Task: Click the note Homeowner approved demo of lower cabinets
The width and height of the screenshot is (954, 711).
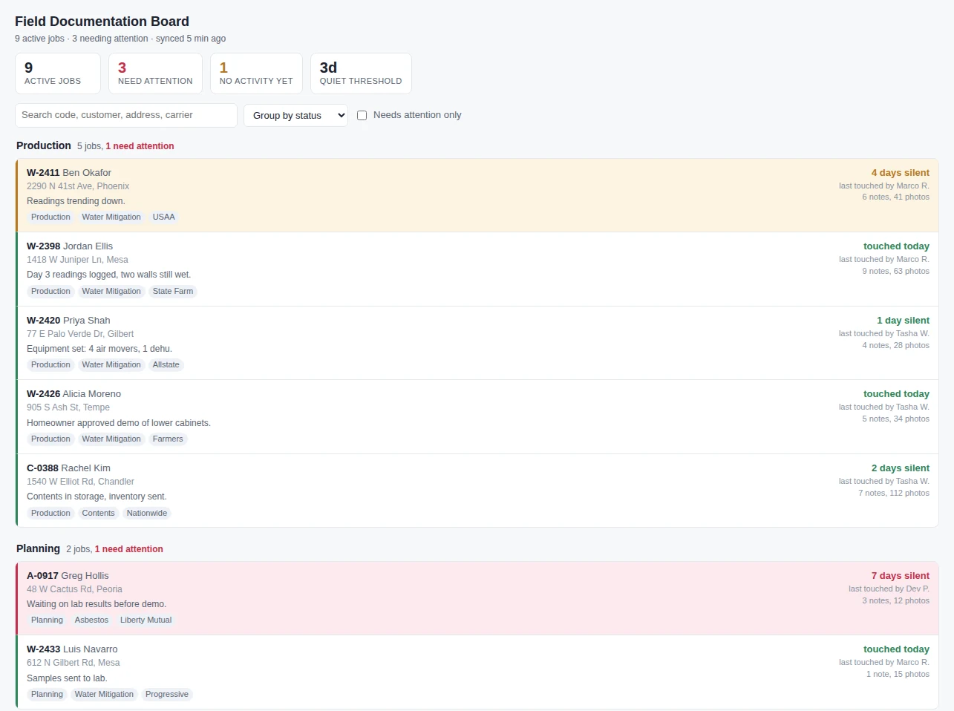Action: (119, 423)
